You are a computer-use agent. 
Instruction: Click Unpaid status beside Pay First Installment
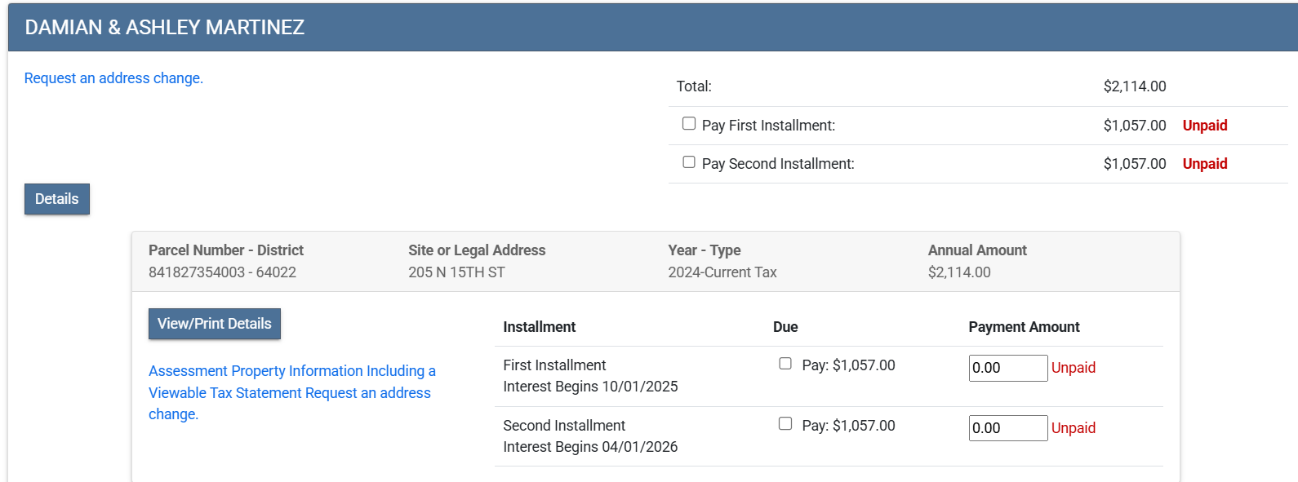coord(1204,126)
